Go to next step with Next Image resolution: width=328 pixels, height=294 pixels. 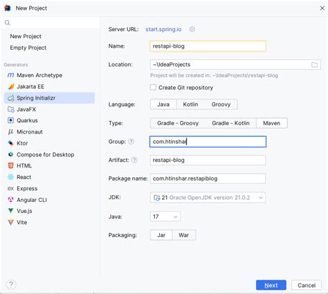tap(271, 285)
